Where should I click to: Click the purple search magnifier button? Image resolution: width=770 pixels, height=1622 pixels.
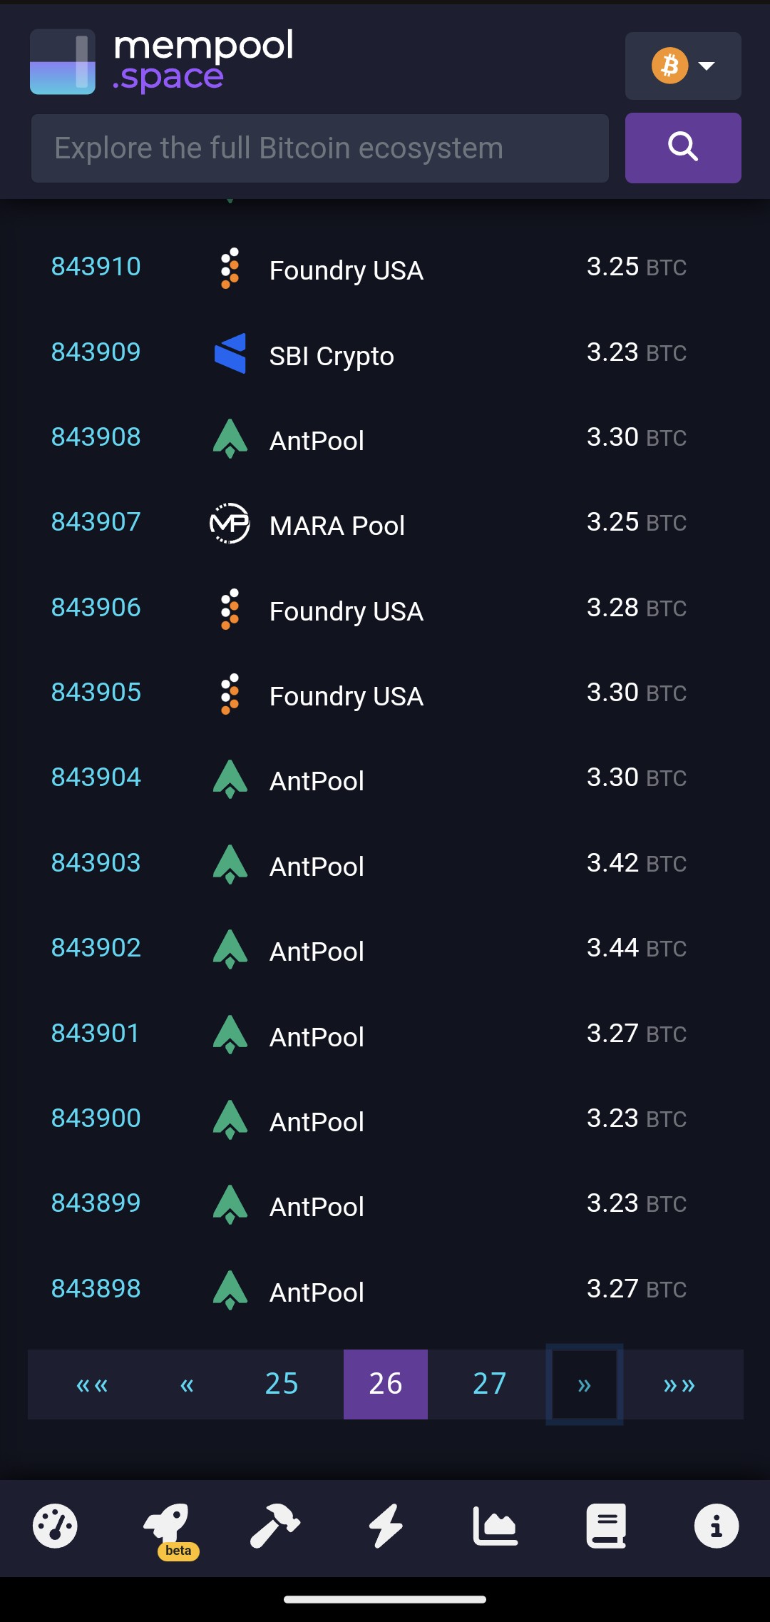[x=682, y=148]
